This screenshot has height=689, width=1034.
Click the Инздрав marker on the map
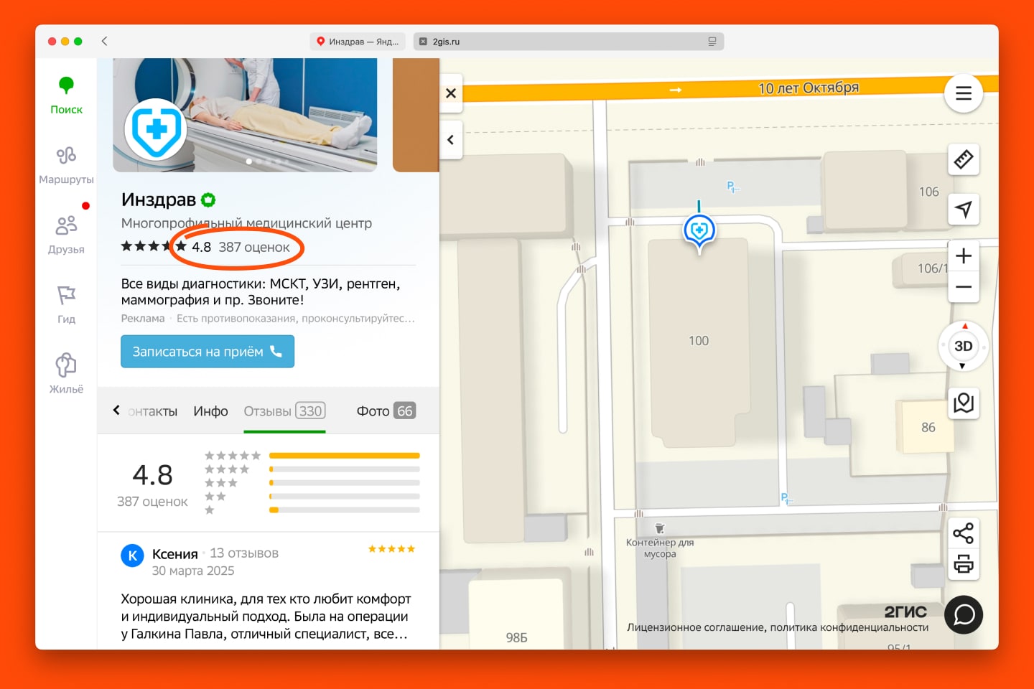tap(699, 231)
